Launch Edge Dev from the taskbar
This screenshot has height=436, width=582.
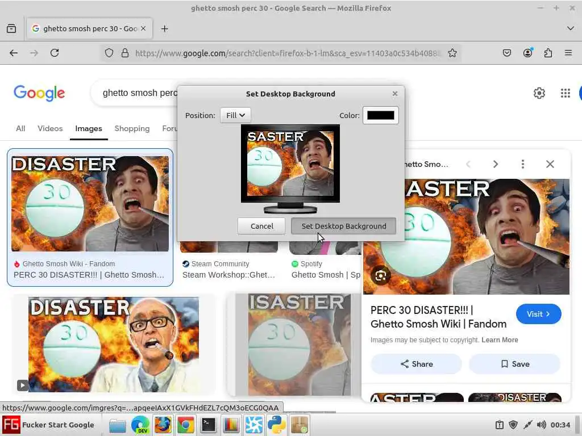(140, 425)
